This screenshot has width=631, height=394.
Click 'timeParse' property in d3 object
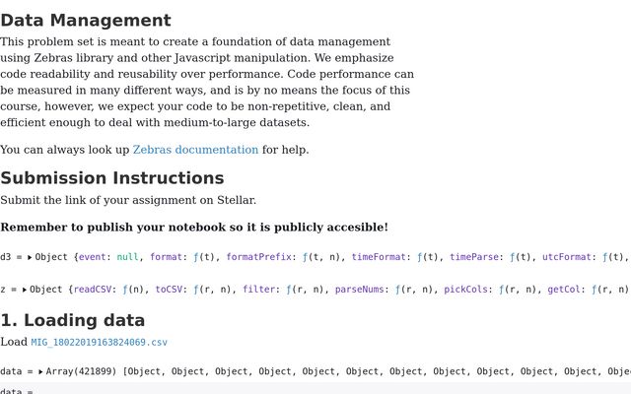[x=477, y=257]
